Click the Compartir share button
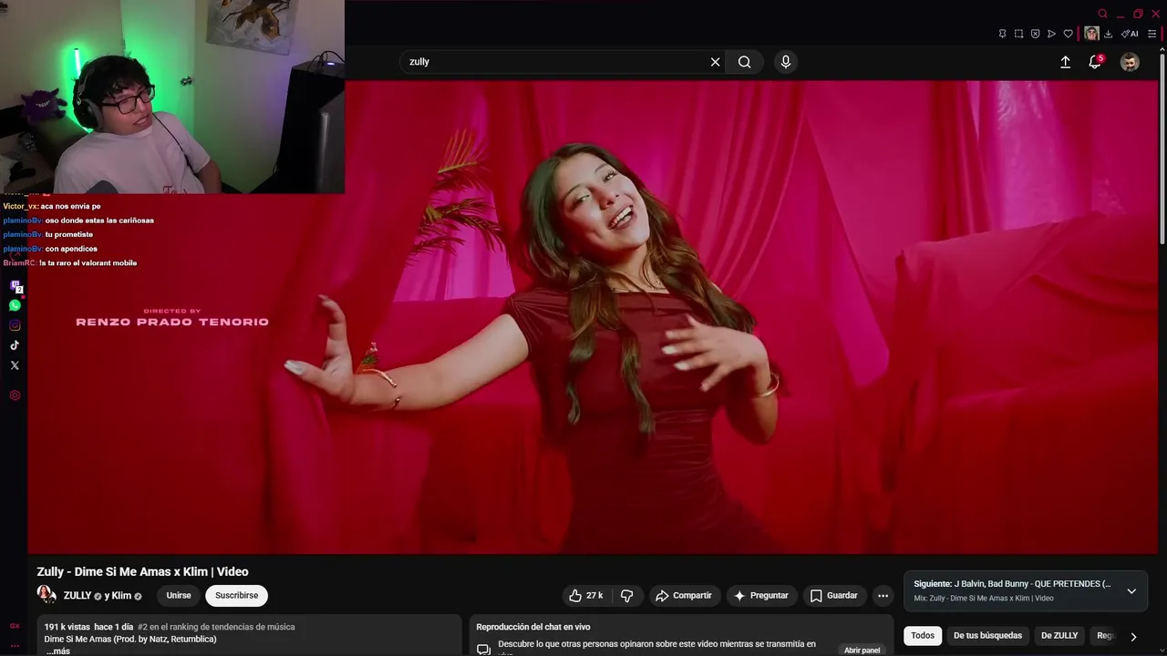 tap(684, 596)
